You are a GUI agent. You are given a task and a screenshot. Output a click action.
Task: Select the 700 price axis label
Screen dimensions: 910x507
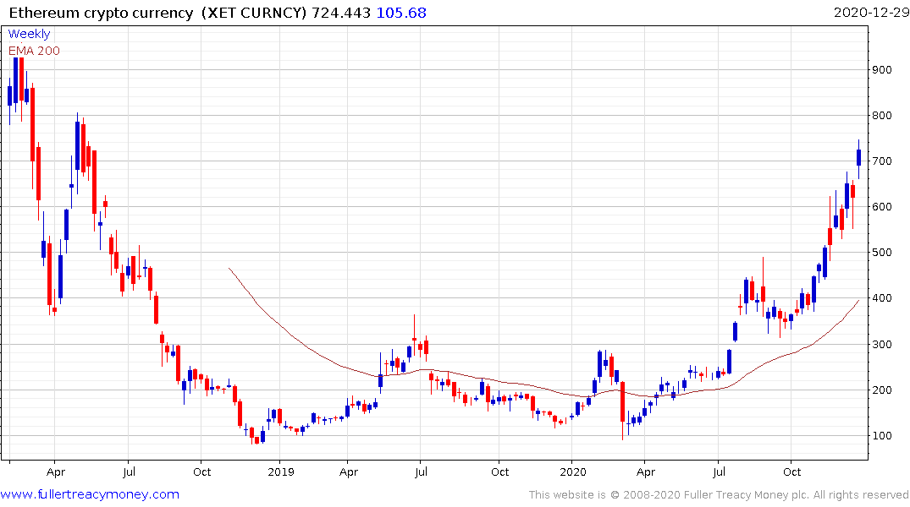[x=882, y=161]
